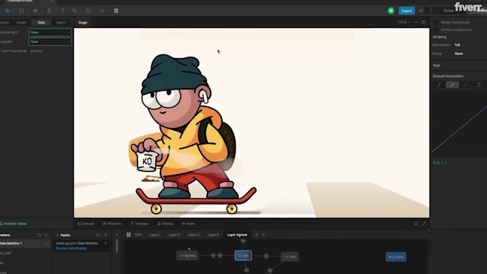Open the dropdown arrow next to the layout icon
The width and height of the screenshot is (487, 274).
122,11
